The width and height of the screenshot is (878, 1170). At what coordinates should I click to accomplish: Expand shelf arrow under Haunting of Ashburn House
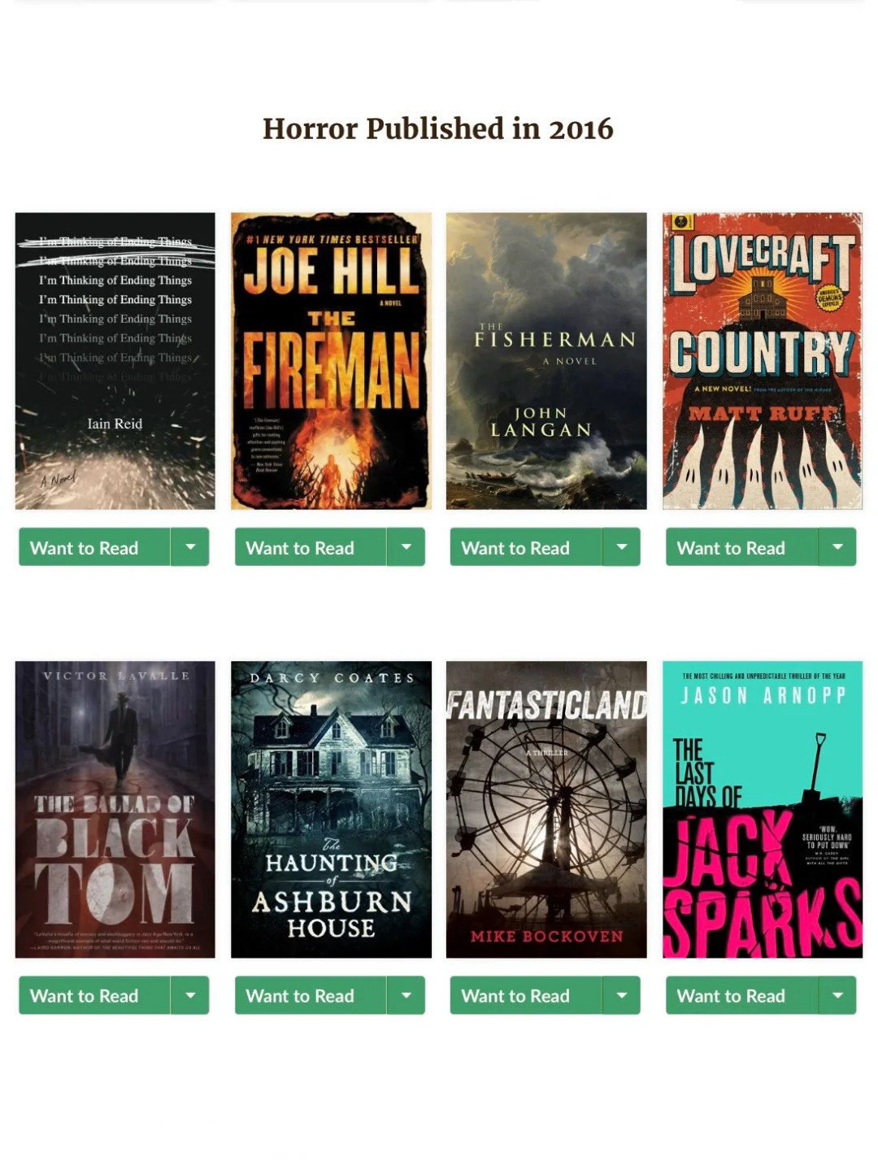[x=406, y=995]
